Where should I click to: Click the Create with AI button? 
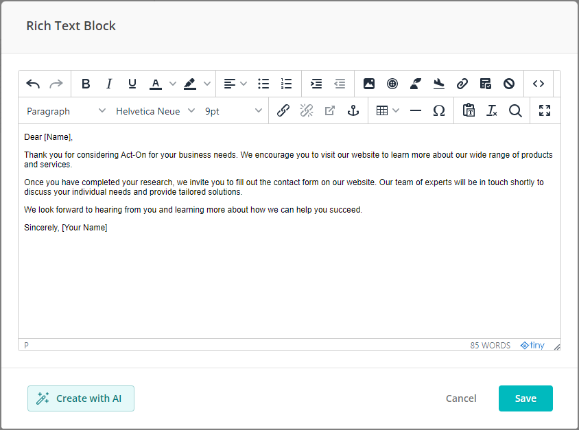[x=81, y=398]
